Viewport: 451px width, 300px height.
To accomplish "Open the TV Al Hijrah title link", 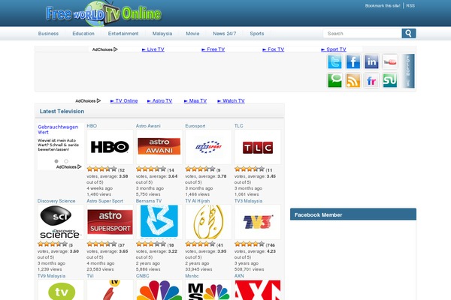I will 198,201.
